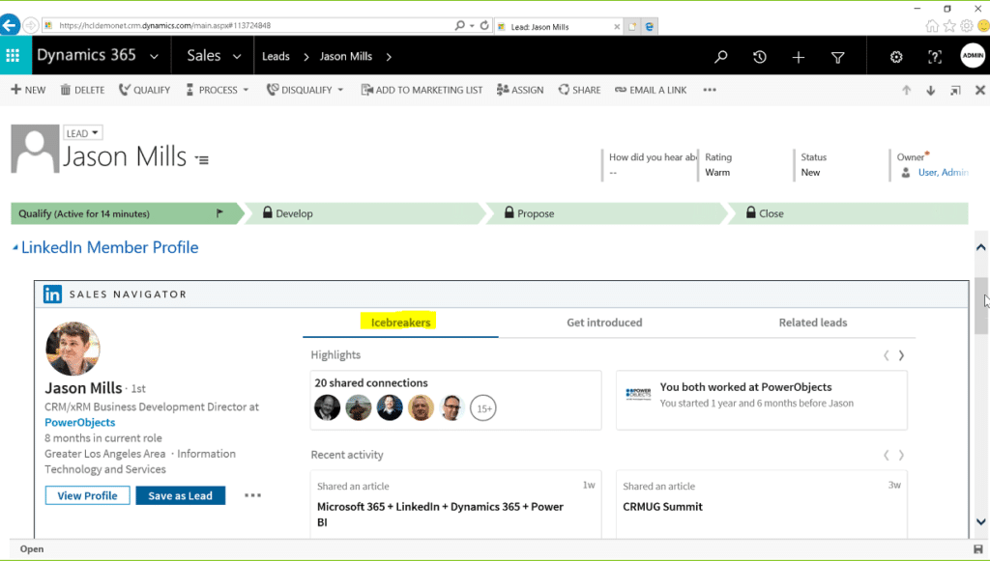Open the User, Admin owner link
Viewport: 990px width, 561px height.
coord(944,172)
